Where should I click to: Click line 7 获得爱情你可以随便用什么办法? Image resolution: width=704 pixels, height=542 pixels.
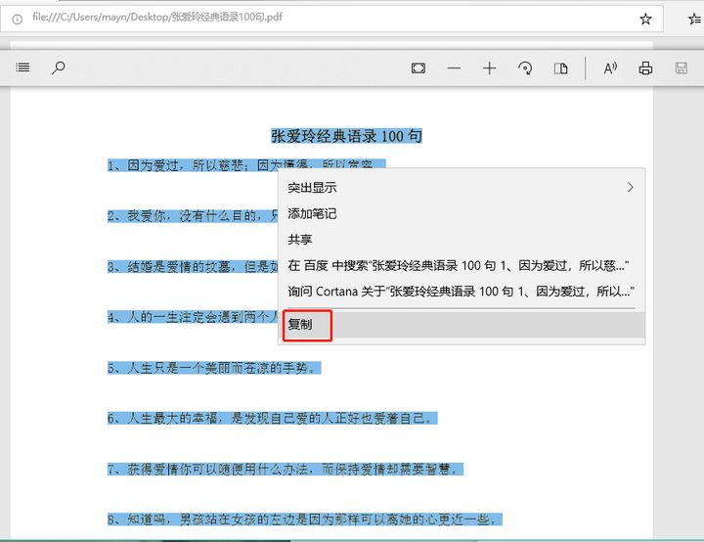click(286, 470)
